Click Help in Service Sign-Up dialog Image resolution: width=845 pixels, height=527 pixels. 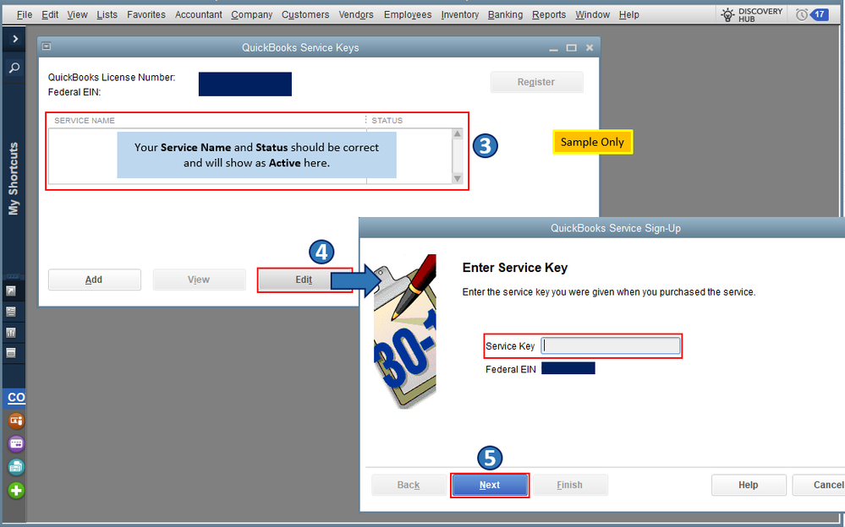749,485
